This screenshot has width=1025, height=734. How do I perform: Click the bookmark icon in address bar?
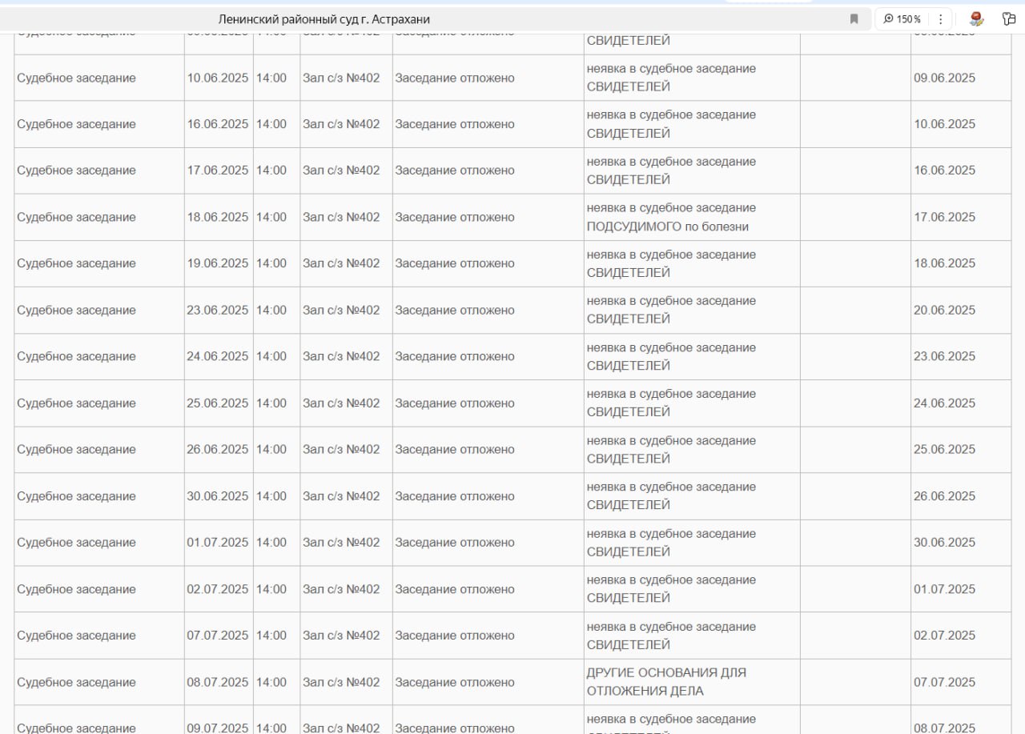tap(854, 19)
